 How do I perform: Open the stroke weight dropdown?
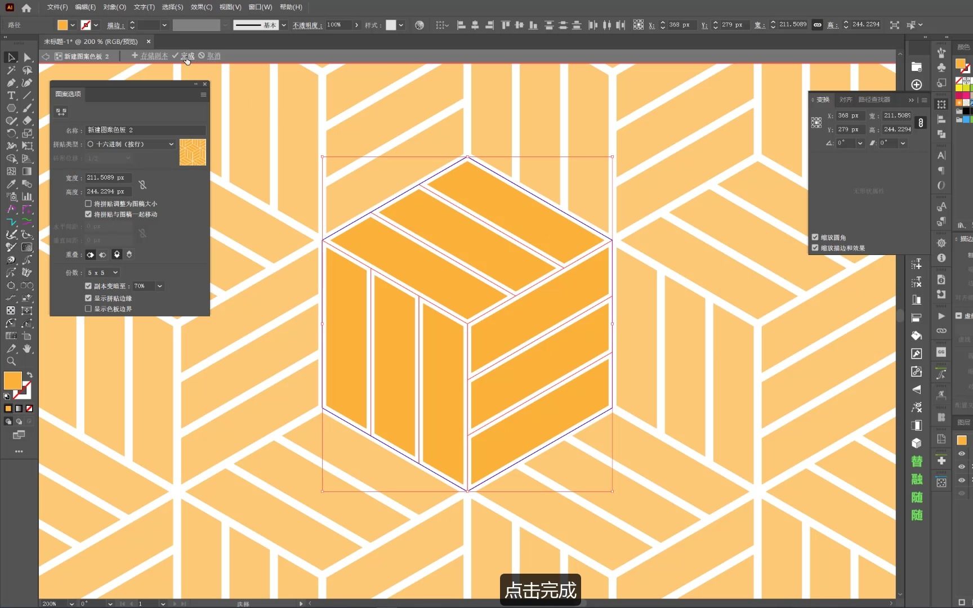[164, 25]
